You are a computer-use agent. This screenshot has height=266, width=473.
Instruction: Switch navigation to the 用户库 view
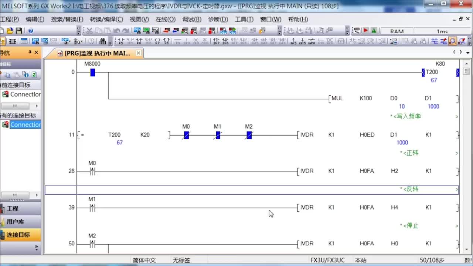(x=20, y=222)
